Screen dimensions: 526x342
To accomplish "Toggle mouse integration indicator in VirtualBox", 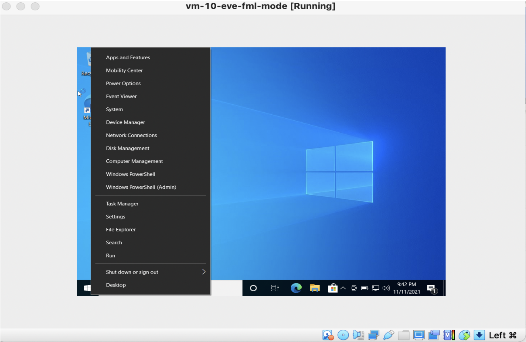I will (x=464, y=335).
